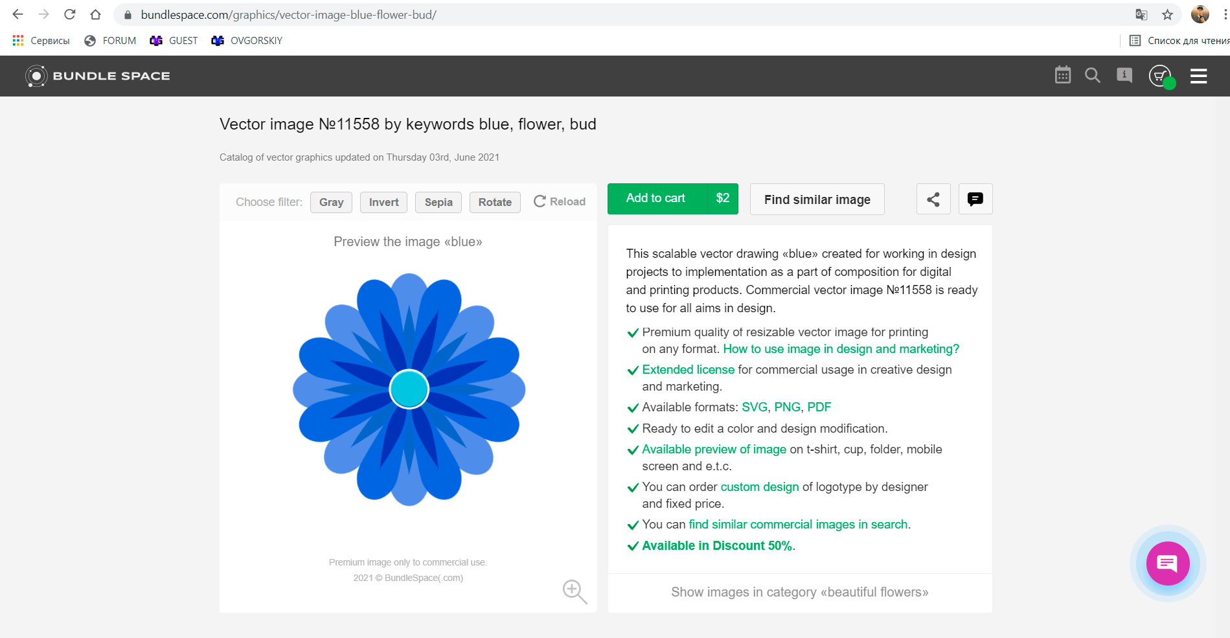1230x638 pixels.
Task: Click the Bundle Space logo
Action: pyautogui.click(x=98, y=76)
